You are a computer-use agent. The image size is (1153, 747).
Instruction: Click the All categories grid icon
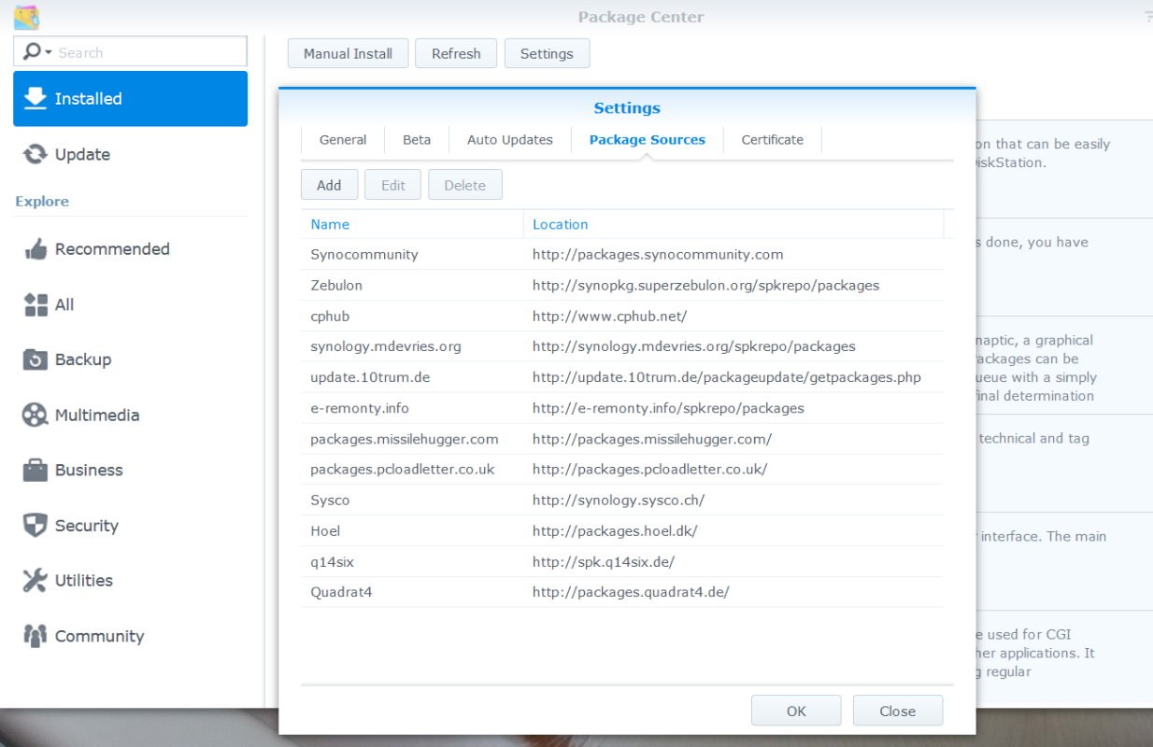[35, 304]
